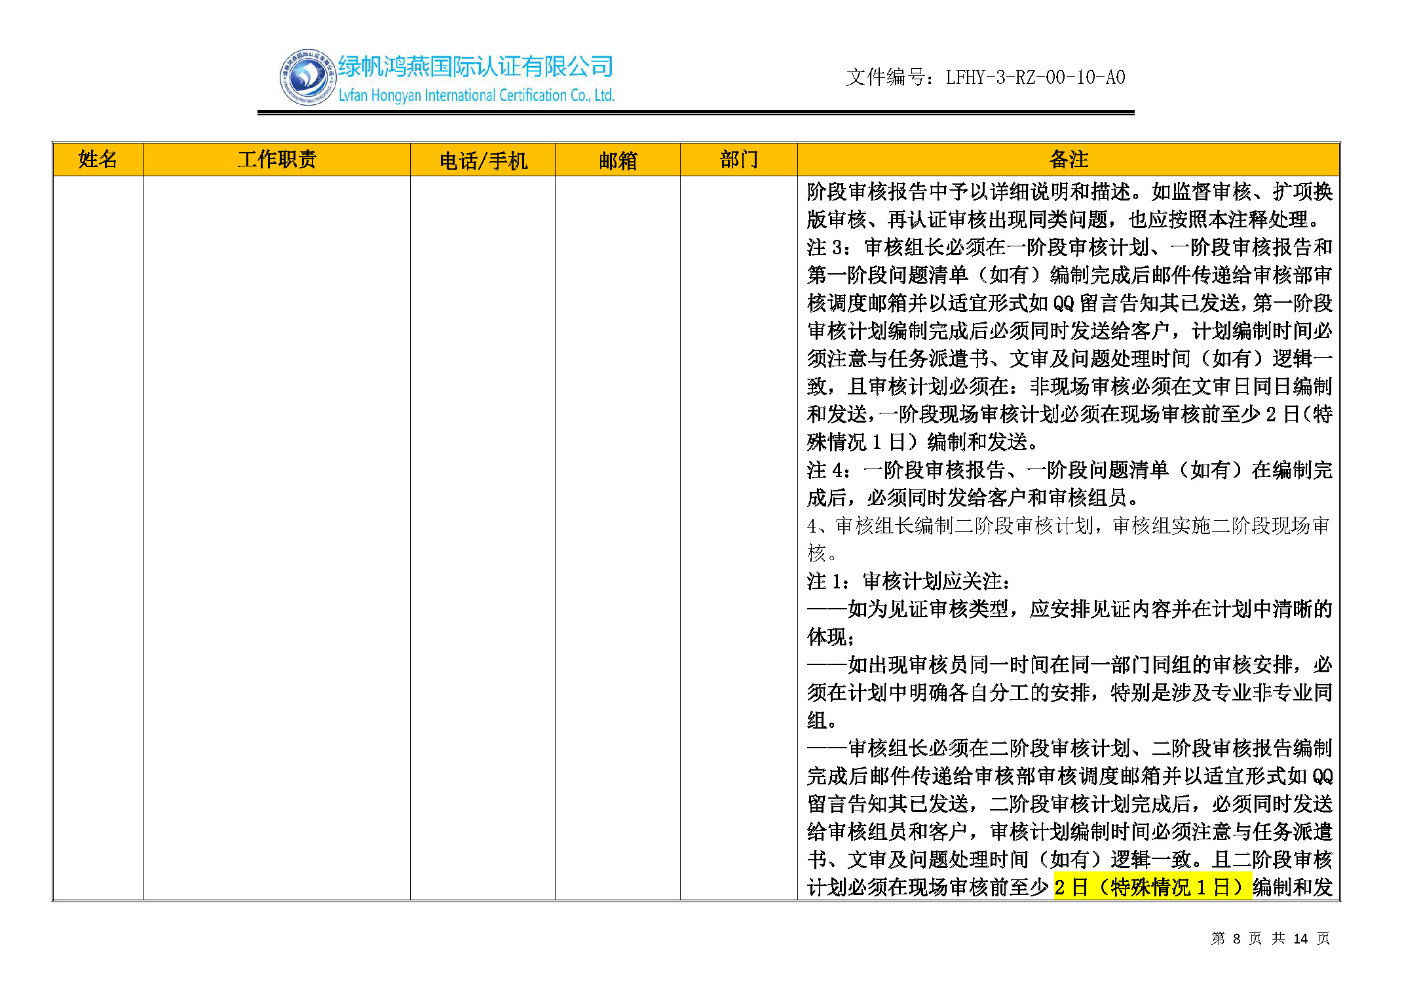Viewport: 1402px width, 992px height.
Task: Click the line 注 1:审核计划应关注
Action: [909, 581]
